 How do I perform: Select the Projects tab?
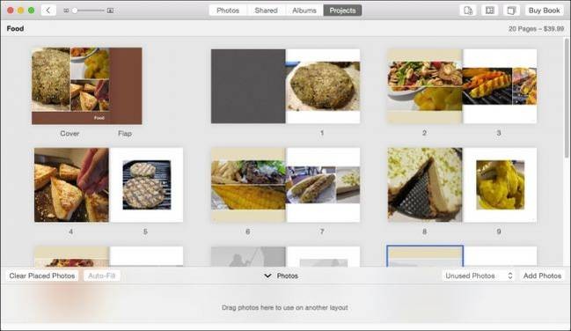(x=342, y=11)
